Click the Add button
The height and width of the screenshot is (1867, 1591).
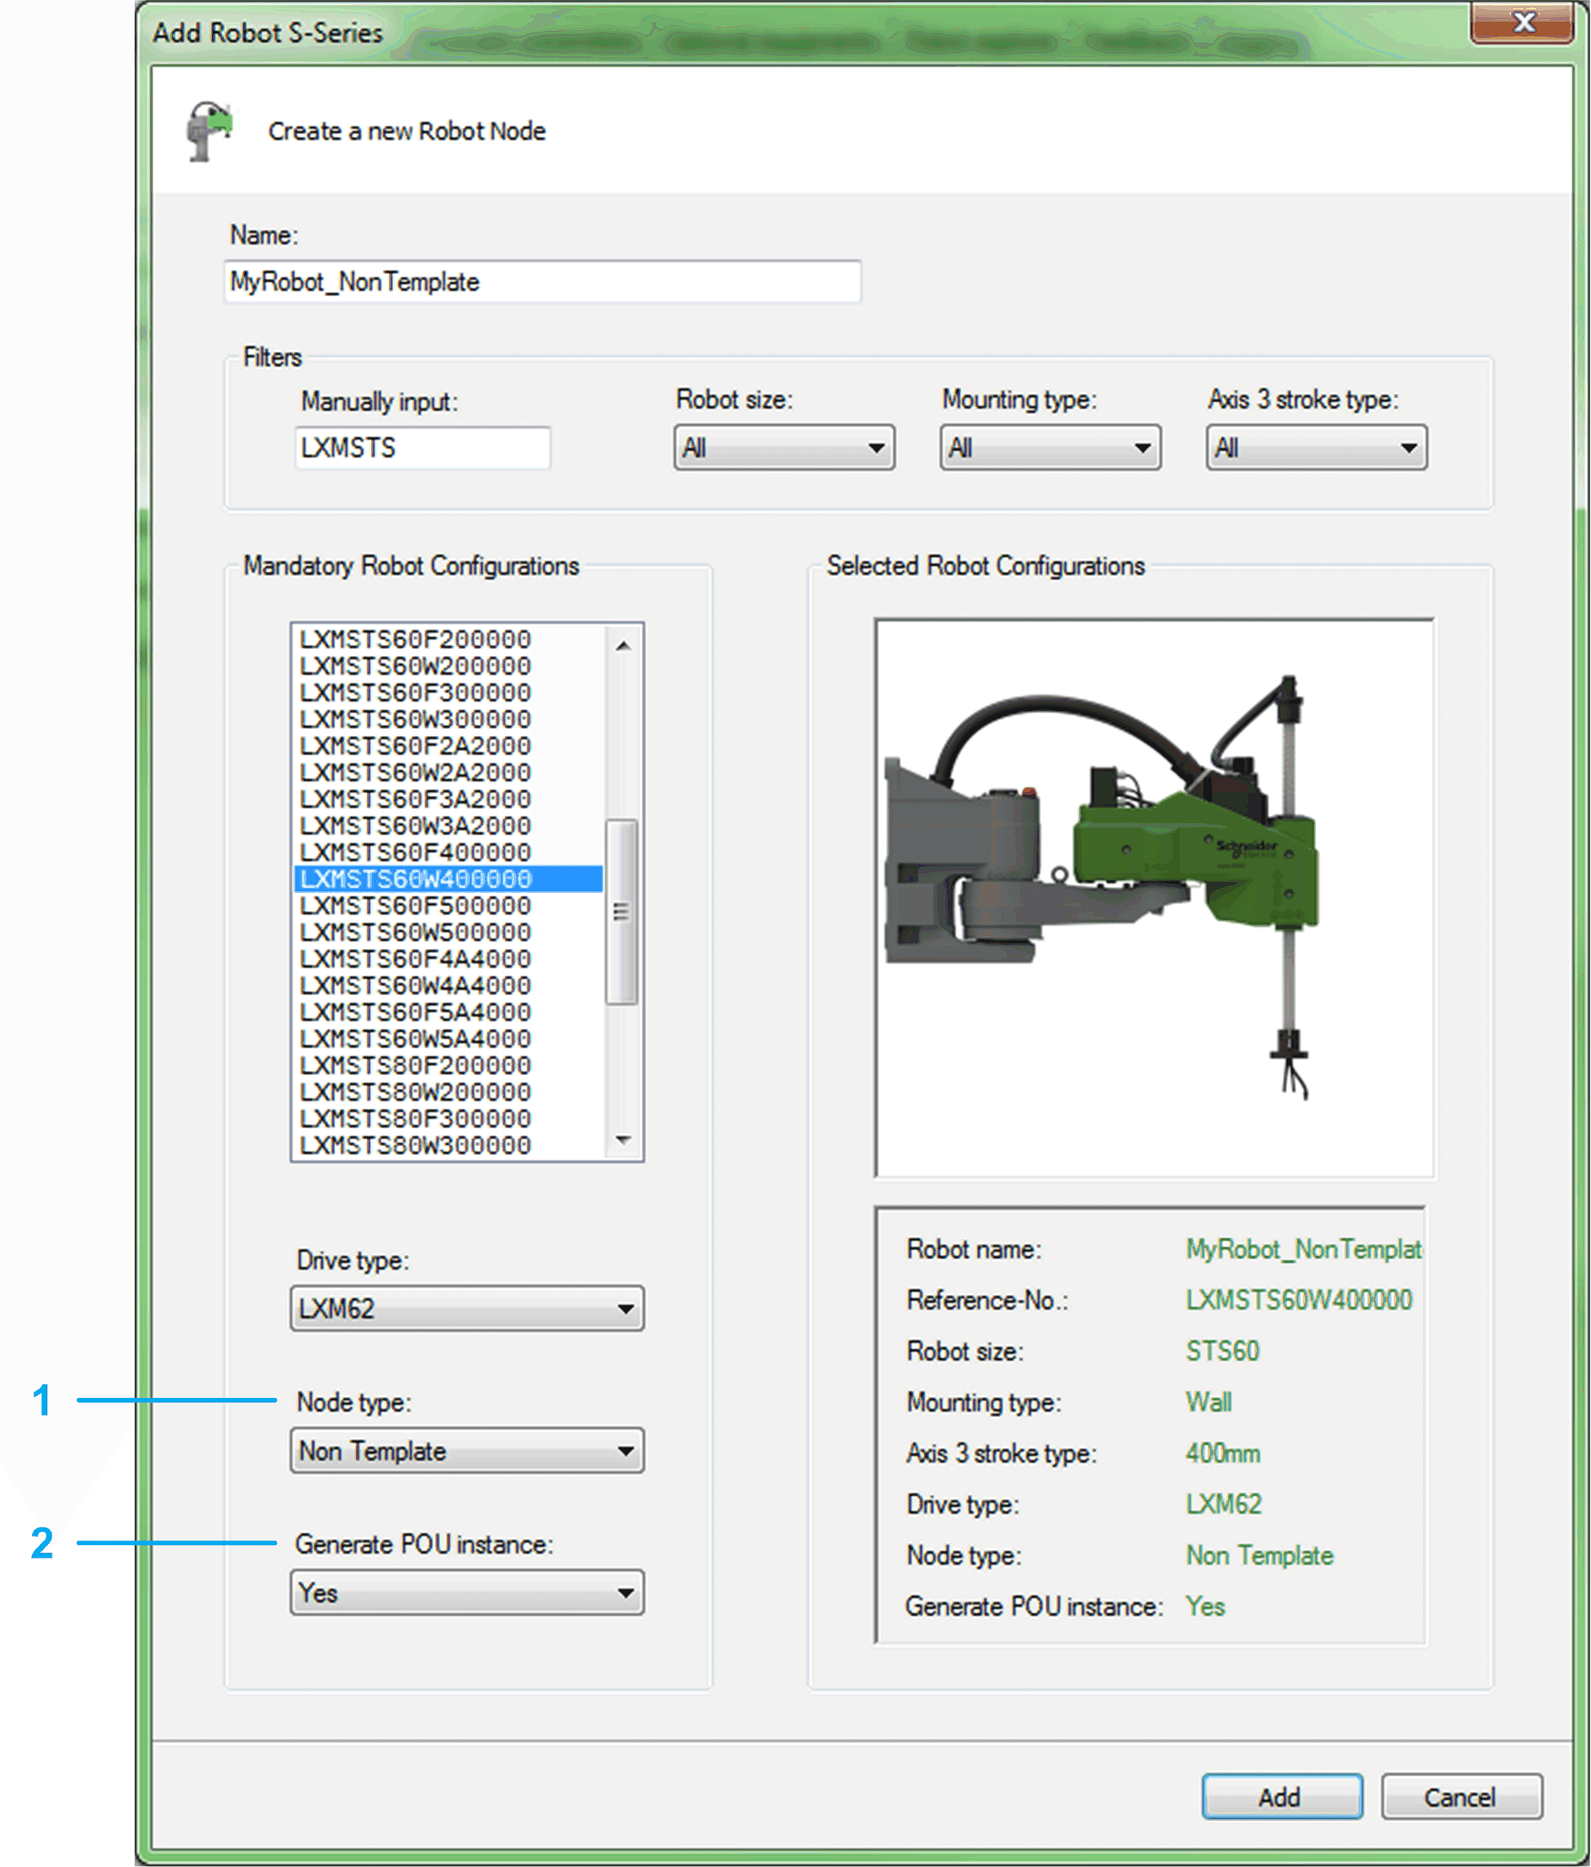click(1281, 1797)
